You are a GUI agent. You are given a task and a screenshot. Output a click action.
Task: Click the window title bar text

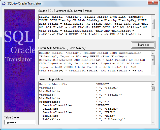(24, 4)
